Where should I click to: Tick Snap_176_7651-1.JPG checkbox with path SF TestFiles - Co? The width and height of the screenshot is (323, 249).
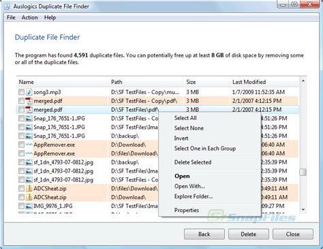(x=21, y=119)
